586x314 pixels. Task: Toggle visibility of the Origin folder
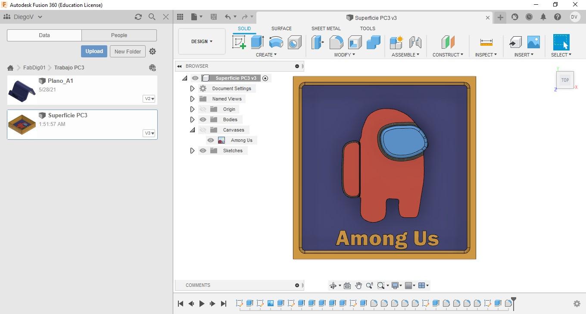[x=203, y=109]
